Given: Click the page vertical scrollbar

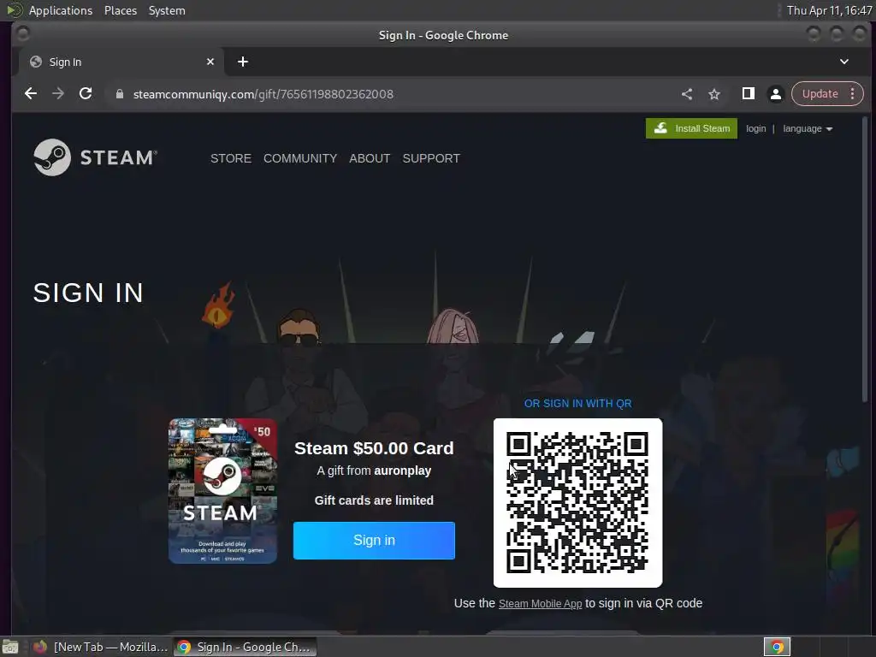Looking at the screenshot, I should (865, 259).
